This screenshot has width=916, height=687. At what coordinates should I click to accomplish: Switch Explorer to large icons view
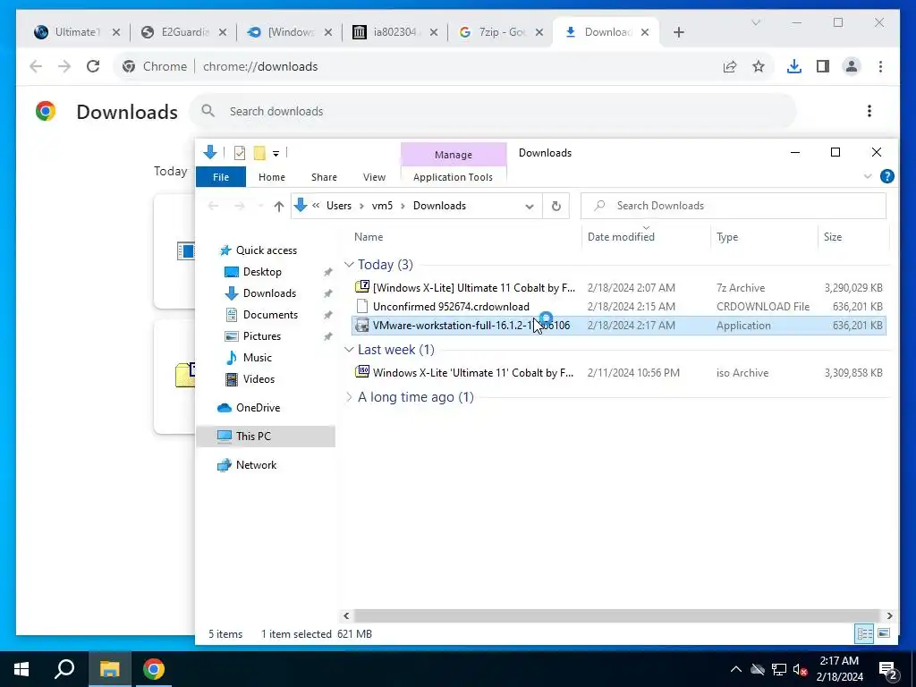(x=884, y=633)
